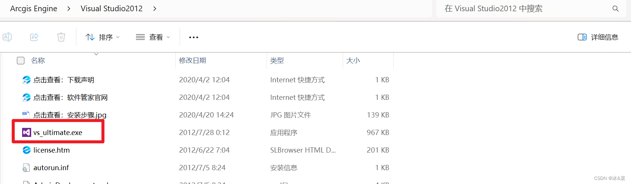Select the vs_ultimate.exe Visual Studio icon
Image resolution: width=631 pixels, height=184 pixels.
[x=26, y=132]
